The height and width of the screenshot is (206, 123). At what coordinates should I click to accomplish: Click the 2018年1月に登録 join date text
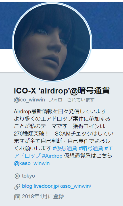pos(43,196)
